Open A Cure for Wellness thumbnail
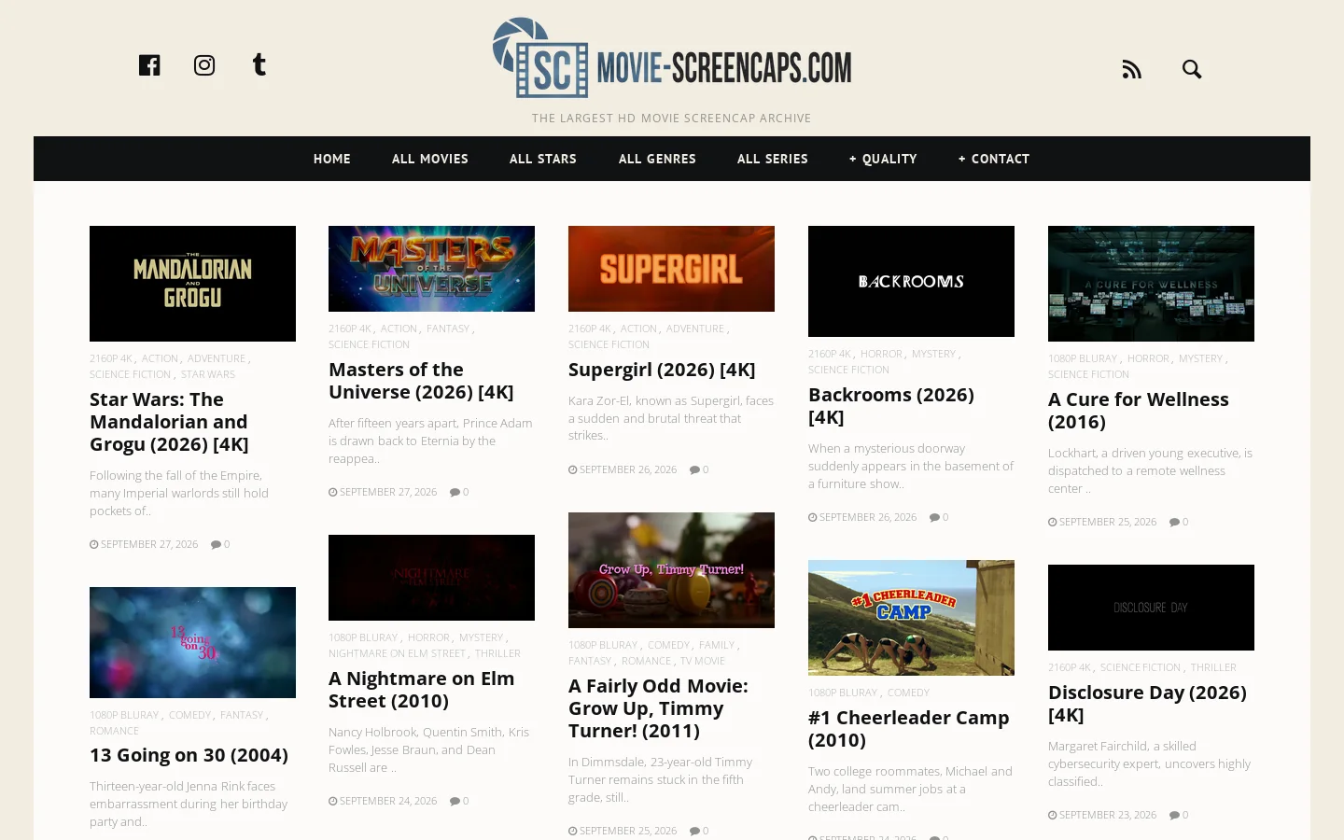Screen dimensions: 1344x840 click(x=1151, y=284)
